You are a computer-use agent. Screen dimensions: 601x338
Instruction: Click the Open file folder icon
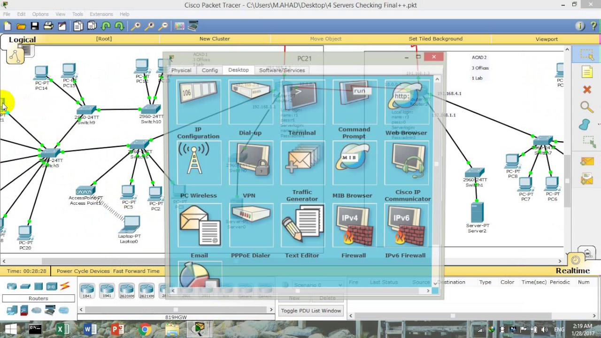point(21,26)
